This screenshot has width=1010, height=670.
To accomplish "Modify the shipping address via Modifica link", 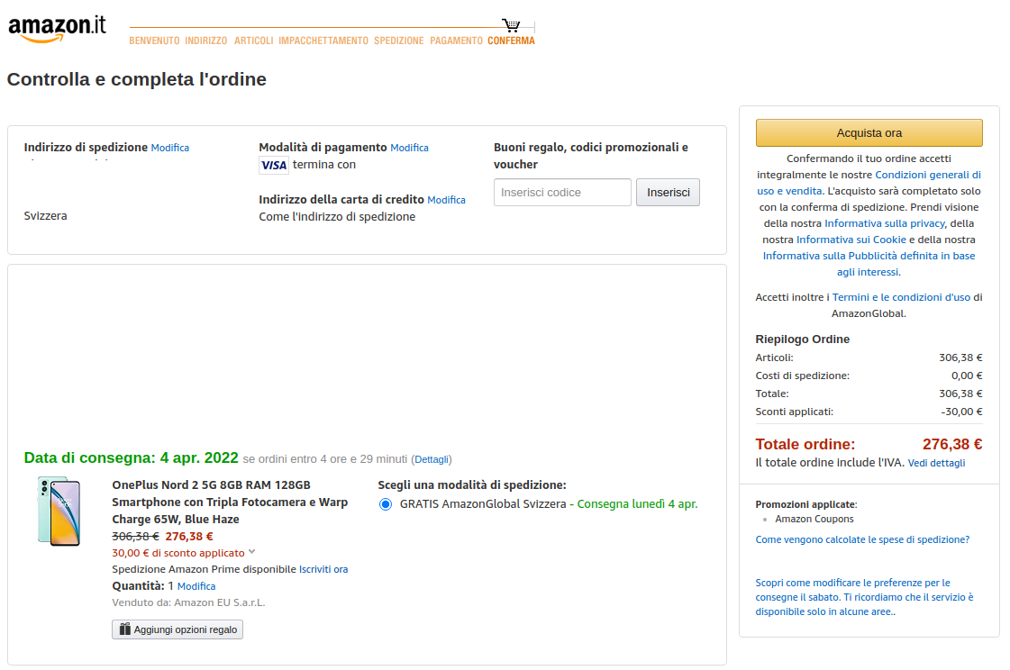I will pos(170,148).
